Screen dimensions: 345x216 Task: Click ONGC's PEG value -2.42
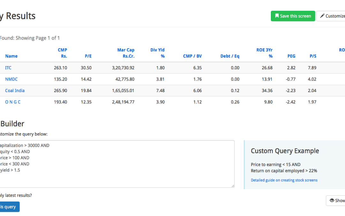[x=291, y=102]
